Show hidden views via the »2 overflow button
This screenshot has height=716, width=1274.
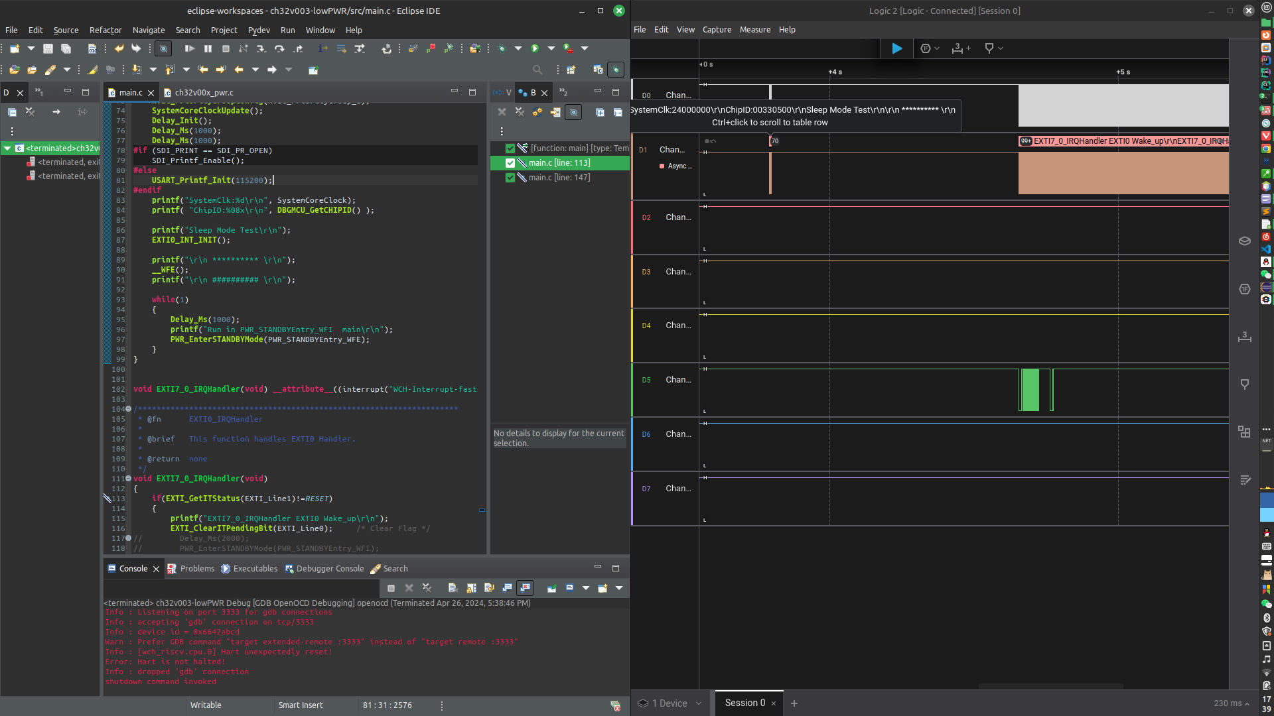563,93
